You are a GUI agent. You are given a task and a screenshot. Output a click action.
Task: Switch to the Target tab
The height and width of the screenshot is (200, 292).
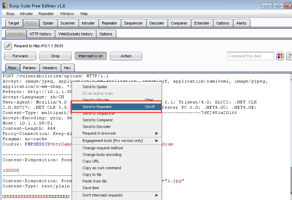(x=14, y=23)
